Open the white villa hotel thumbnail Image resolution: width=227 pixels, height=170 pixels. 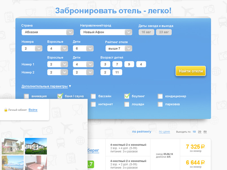coord(13,146)
